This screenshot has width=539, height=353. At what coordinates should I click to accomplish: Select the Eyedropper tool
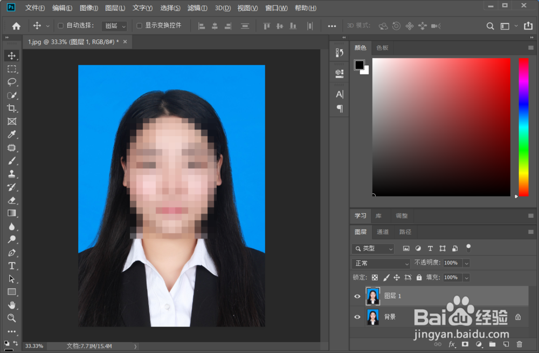click(12, 134)
